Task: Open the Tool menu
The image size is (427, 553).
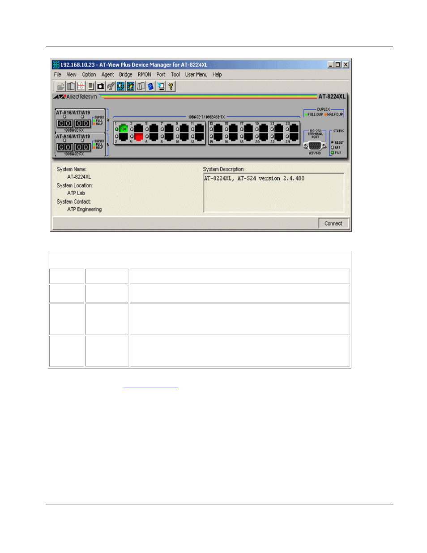Action: pos(175,75)
